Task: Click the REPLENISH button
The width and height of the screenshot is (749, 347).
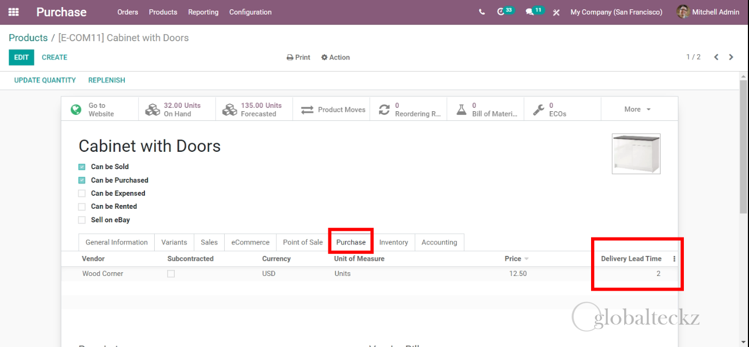Action: point(106,80)
